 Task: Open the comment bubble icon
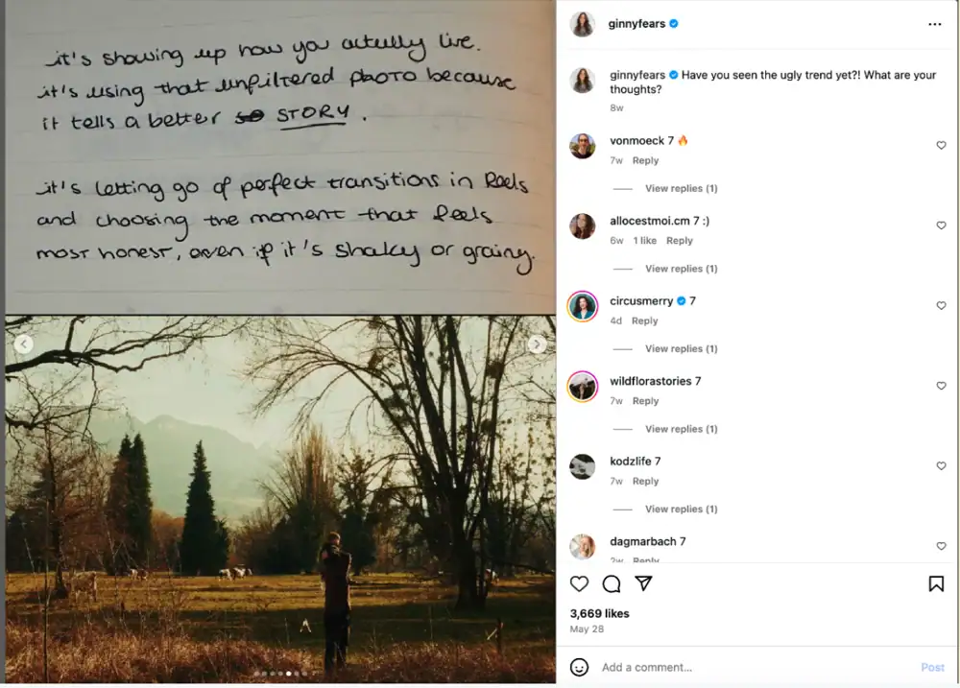point(611,584)
